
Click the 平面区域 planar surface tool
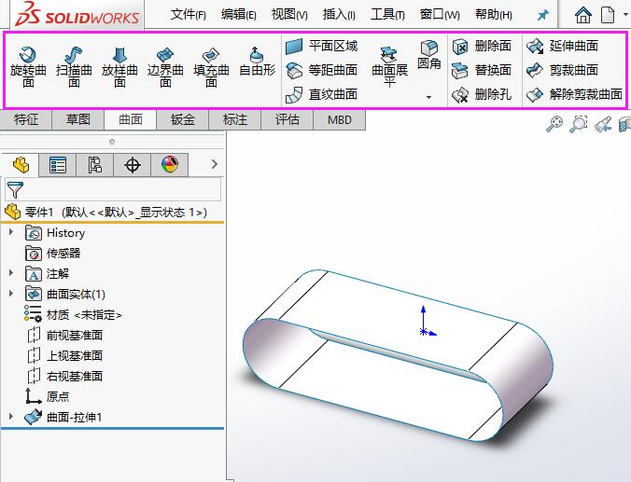click(321, 47)
